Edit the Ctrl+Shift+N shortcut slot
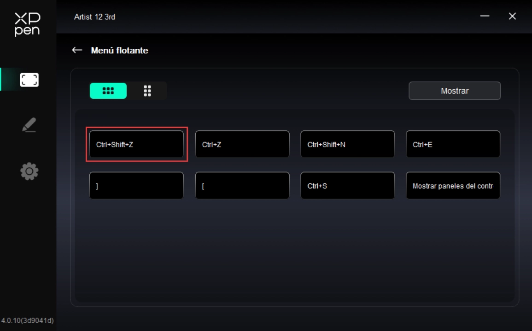532x331 pixels. [348, 144]
